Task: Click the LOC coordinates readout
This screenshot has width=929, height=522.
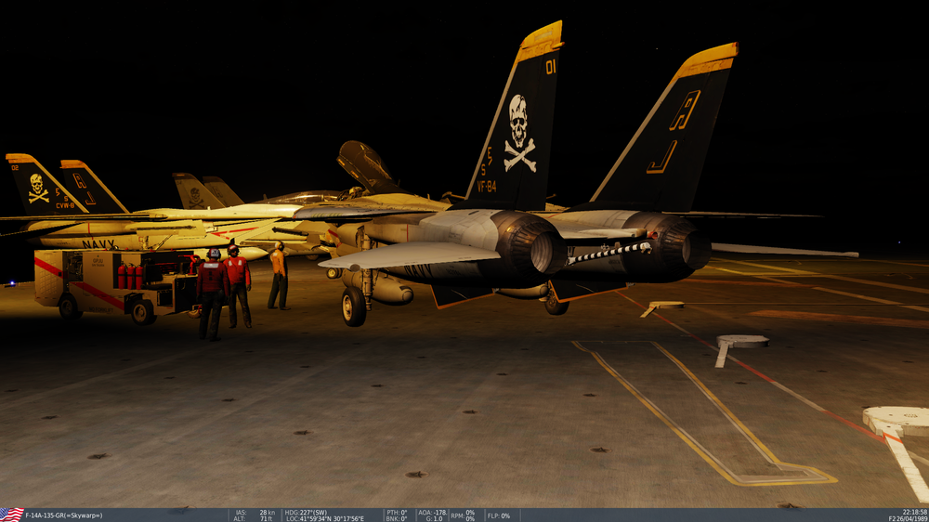Action: [x=324, y=519]
